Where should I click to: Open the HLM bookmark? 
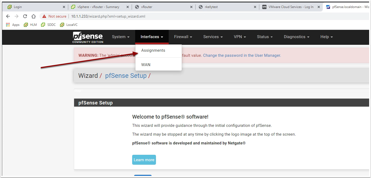(x=30, y=25)
